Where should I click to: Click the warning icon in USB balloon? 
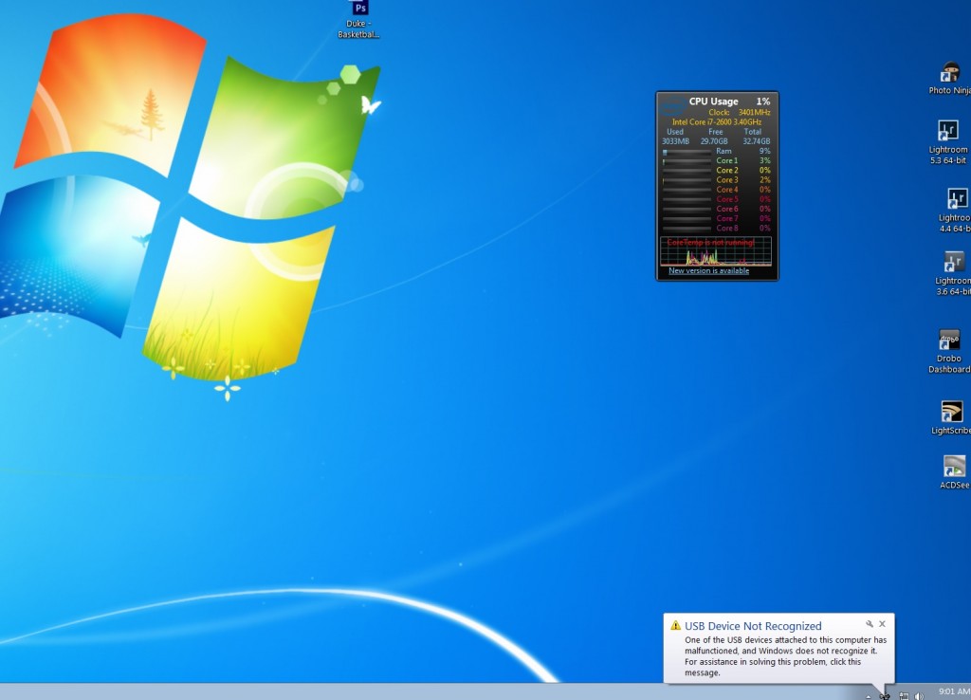pos(675,626)
